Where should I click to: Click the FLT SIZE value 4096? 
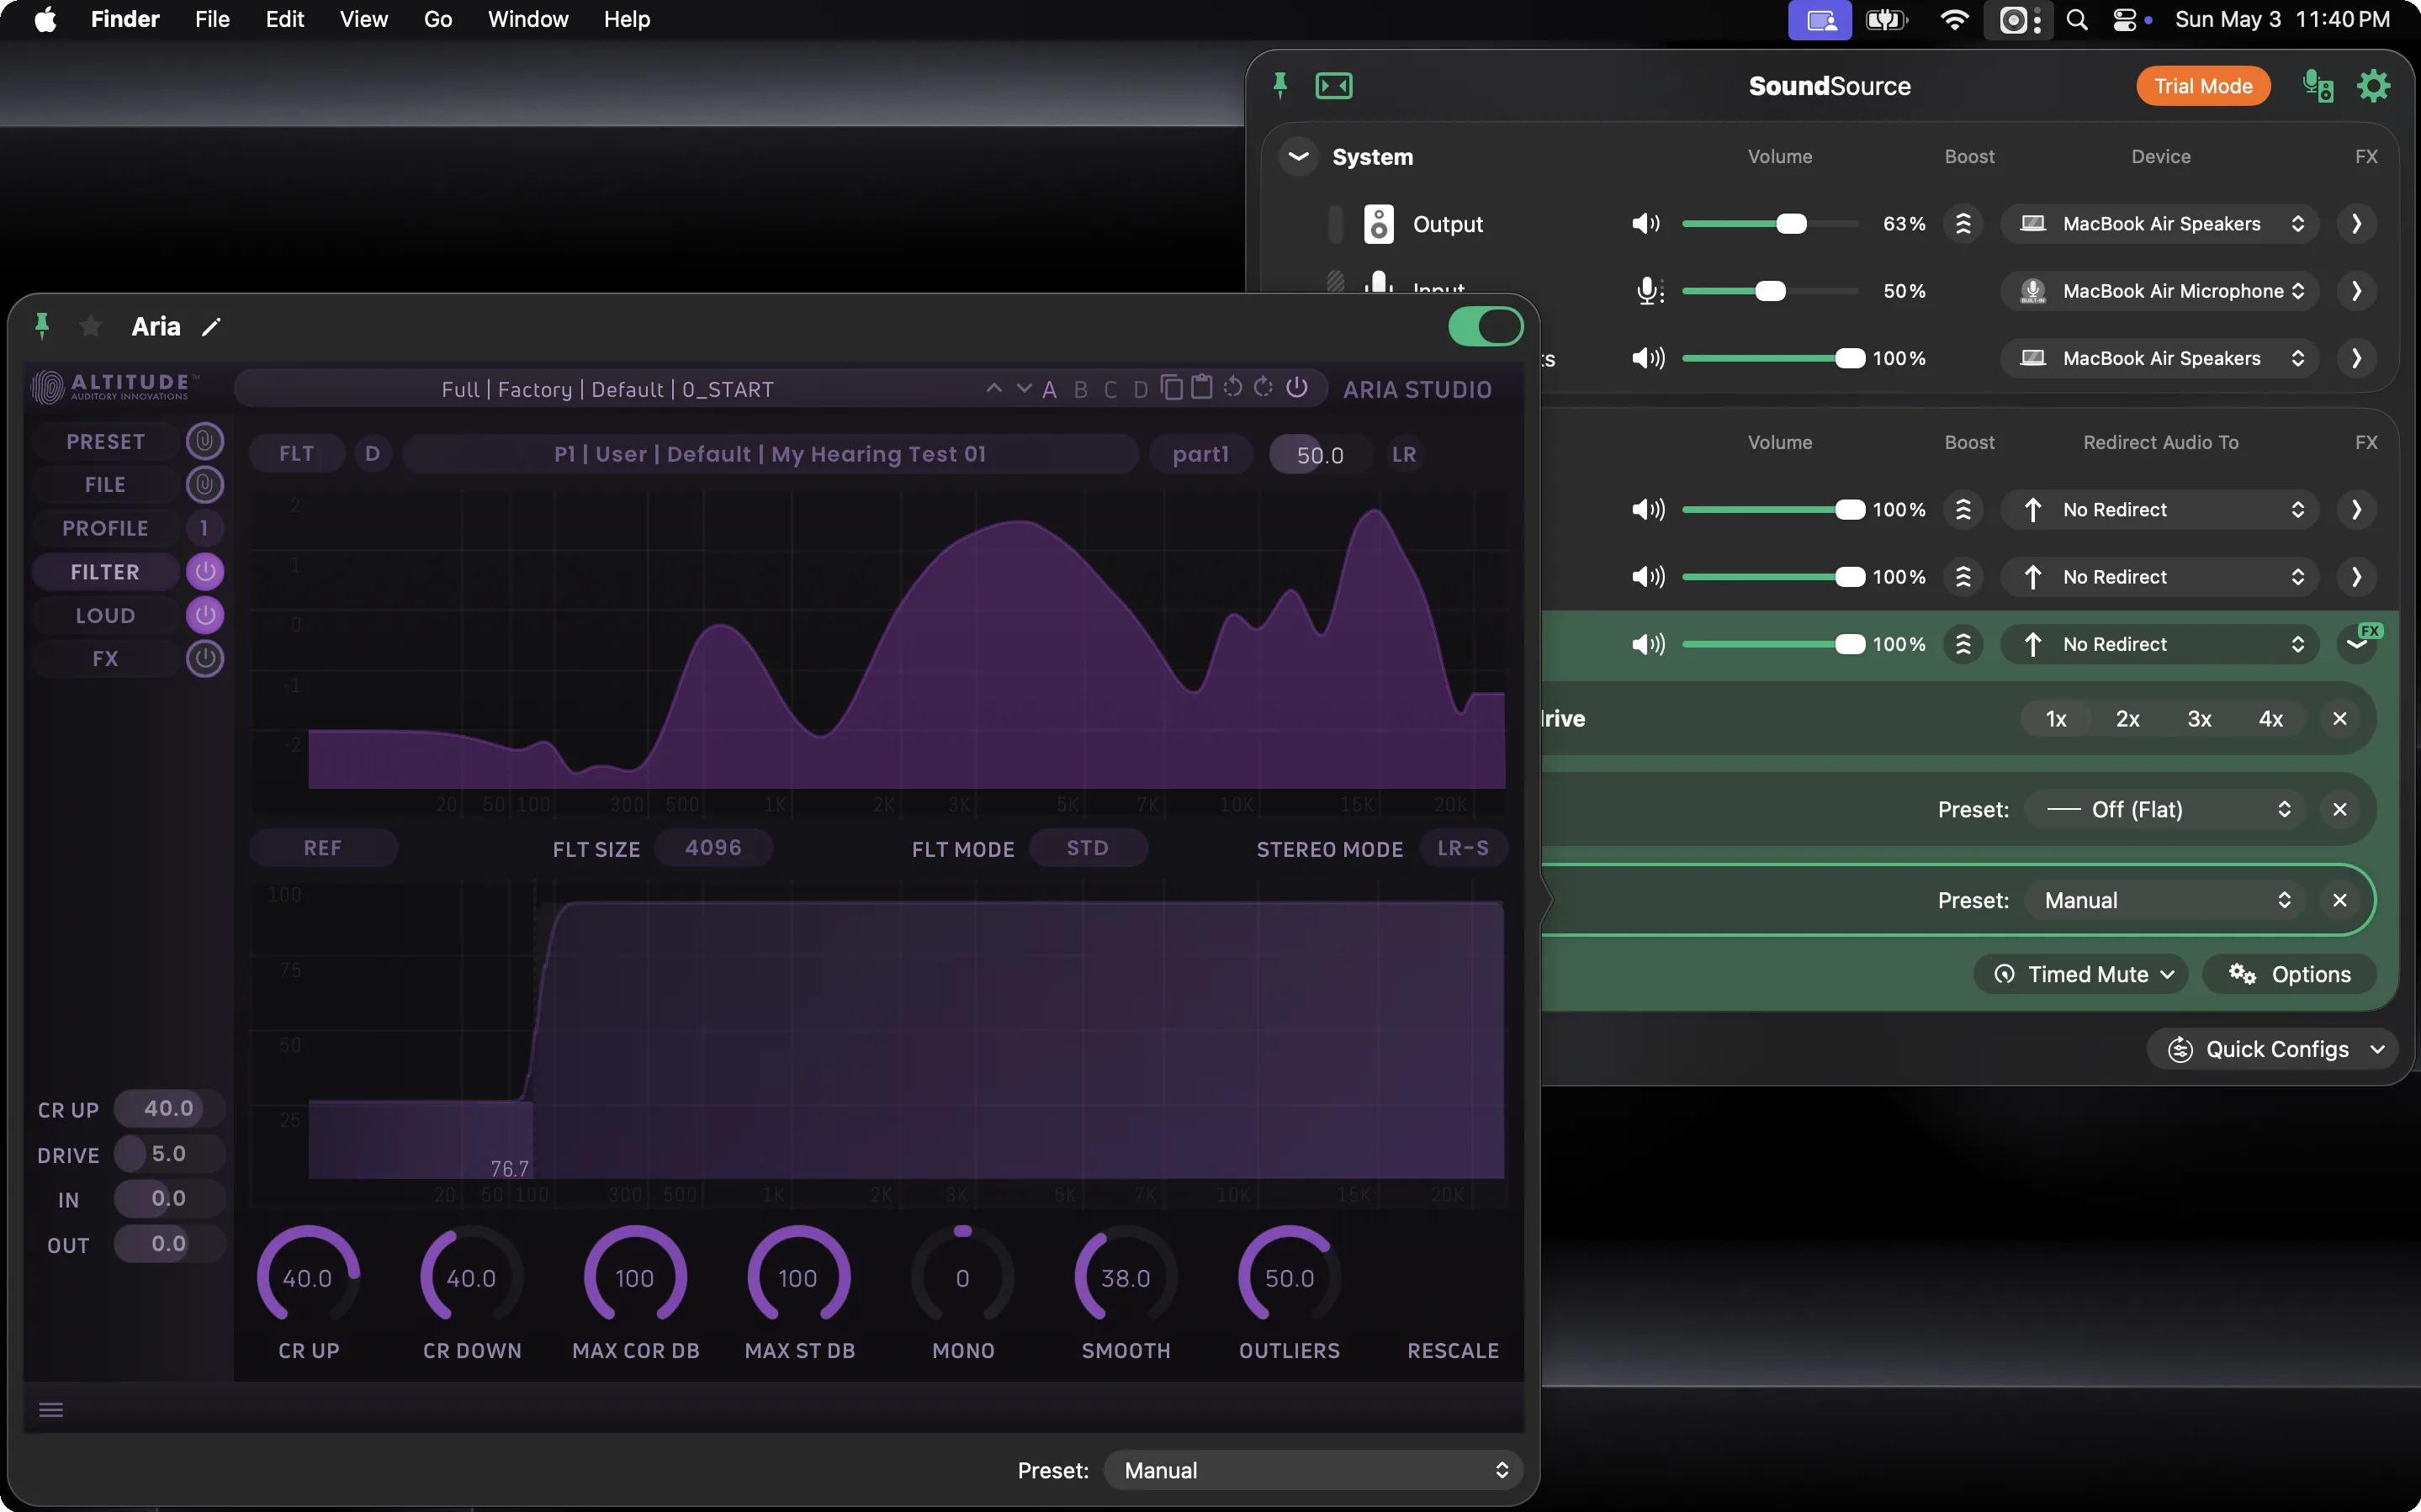[x=713, y=848]
